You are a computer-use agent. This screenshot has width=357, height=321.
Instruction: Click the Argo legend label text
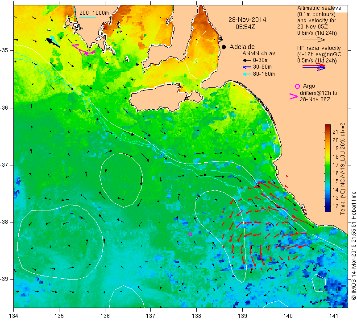pos(309,86)
